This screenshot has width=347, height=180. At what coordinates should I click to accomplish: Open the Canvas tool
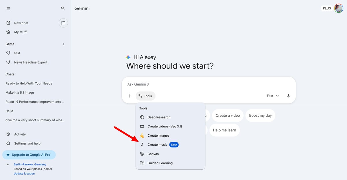click(x=153, y=154)
